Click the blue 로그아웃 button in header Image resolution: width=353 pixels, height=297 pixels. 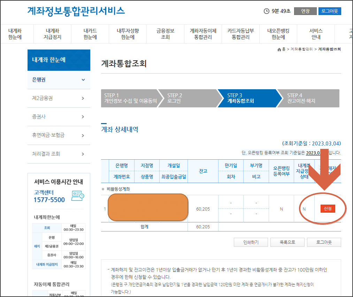click(x=330, y=11)
